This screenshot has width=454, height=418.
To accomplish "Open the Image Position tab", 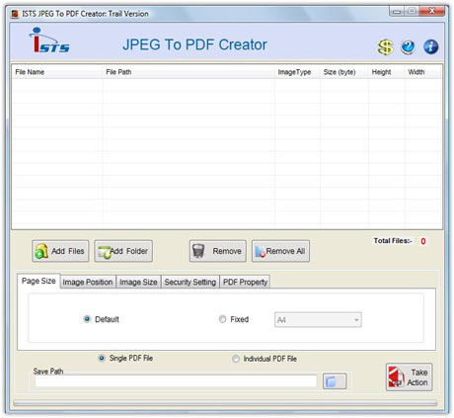I will (x=88, y=283).
